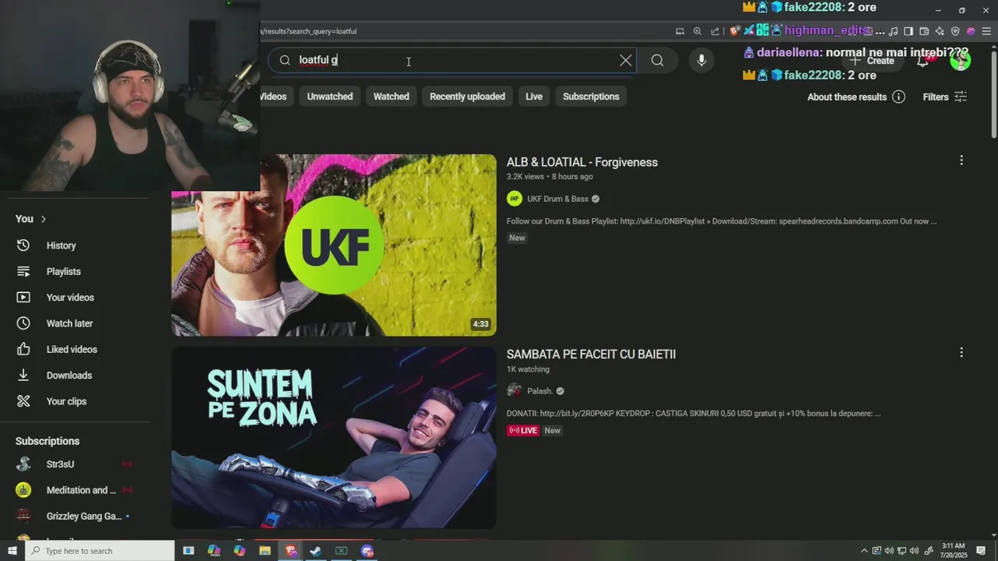998x561 pixels.
Task: Open the Windows Start menu
Action: [x=12, y=551]
